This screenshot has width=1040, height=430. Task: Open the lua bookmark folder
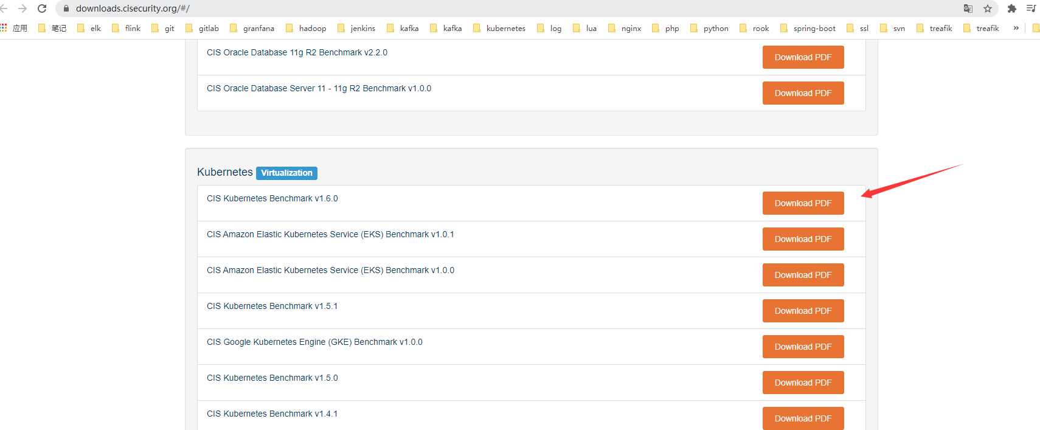[585, 28]
